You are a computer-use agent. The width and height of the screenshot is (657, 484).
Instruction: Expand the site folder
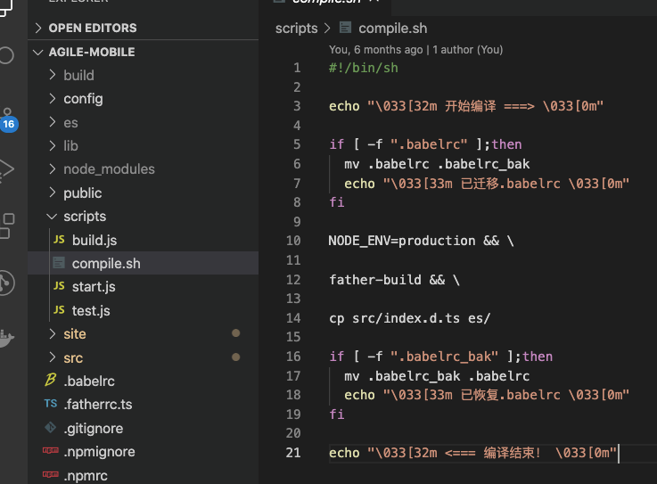[x=52, y=333]
